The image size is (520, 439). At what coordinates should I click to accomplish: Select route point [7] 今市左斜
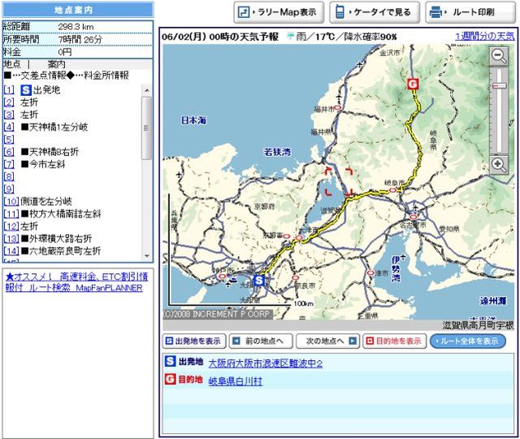[x=9, y=164]
